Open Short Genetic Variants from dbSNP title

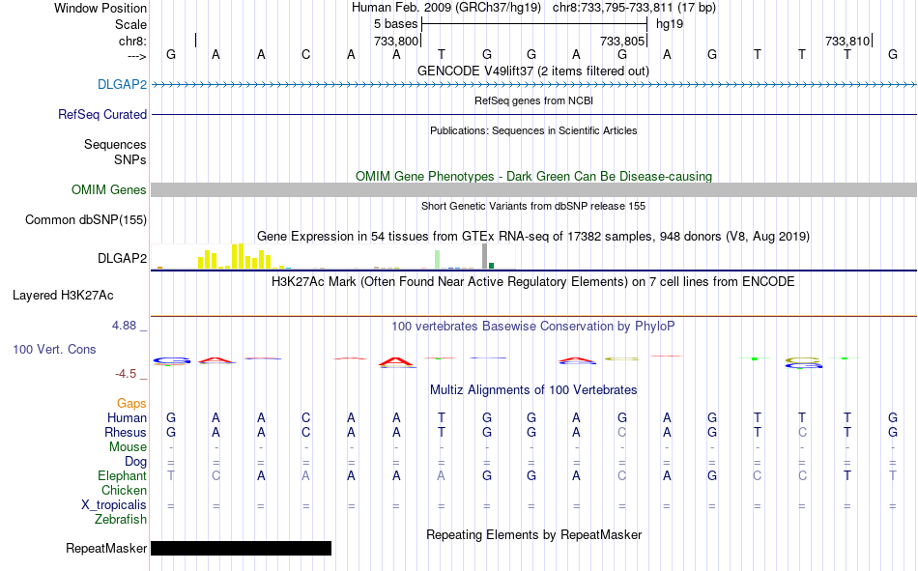coord(533,206)
